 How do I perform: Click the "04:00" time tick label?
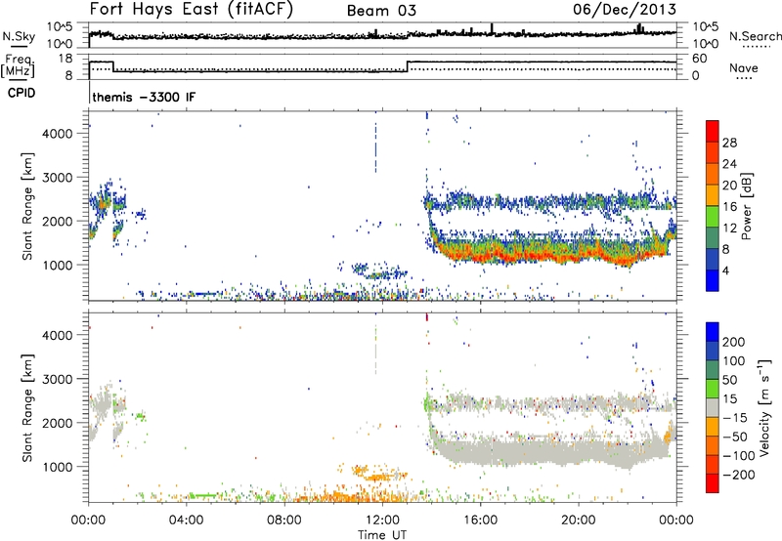pos(187,520)
